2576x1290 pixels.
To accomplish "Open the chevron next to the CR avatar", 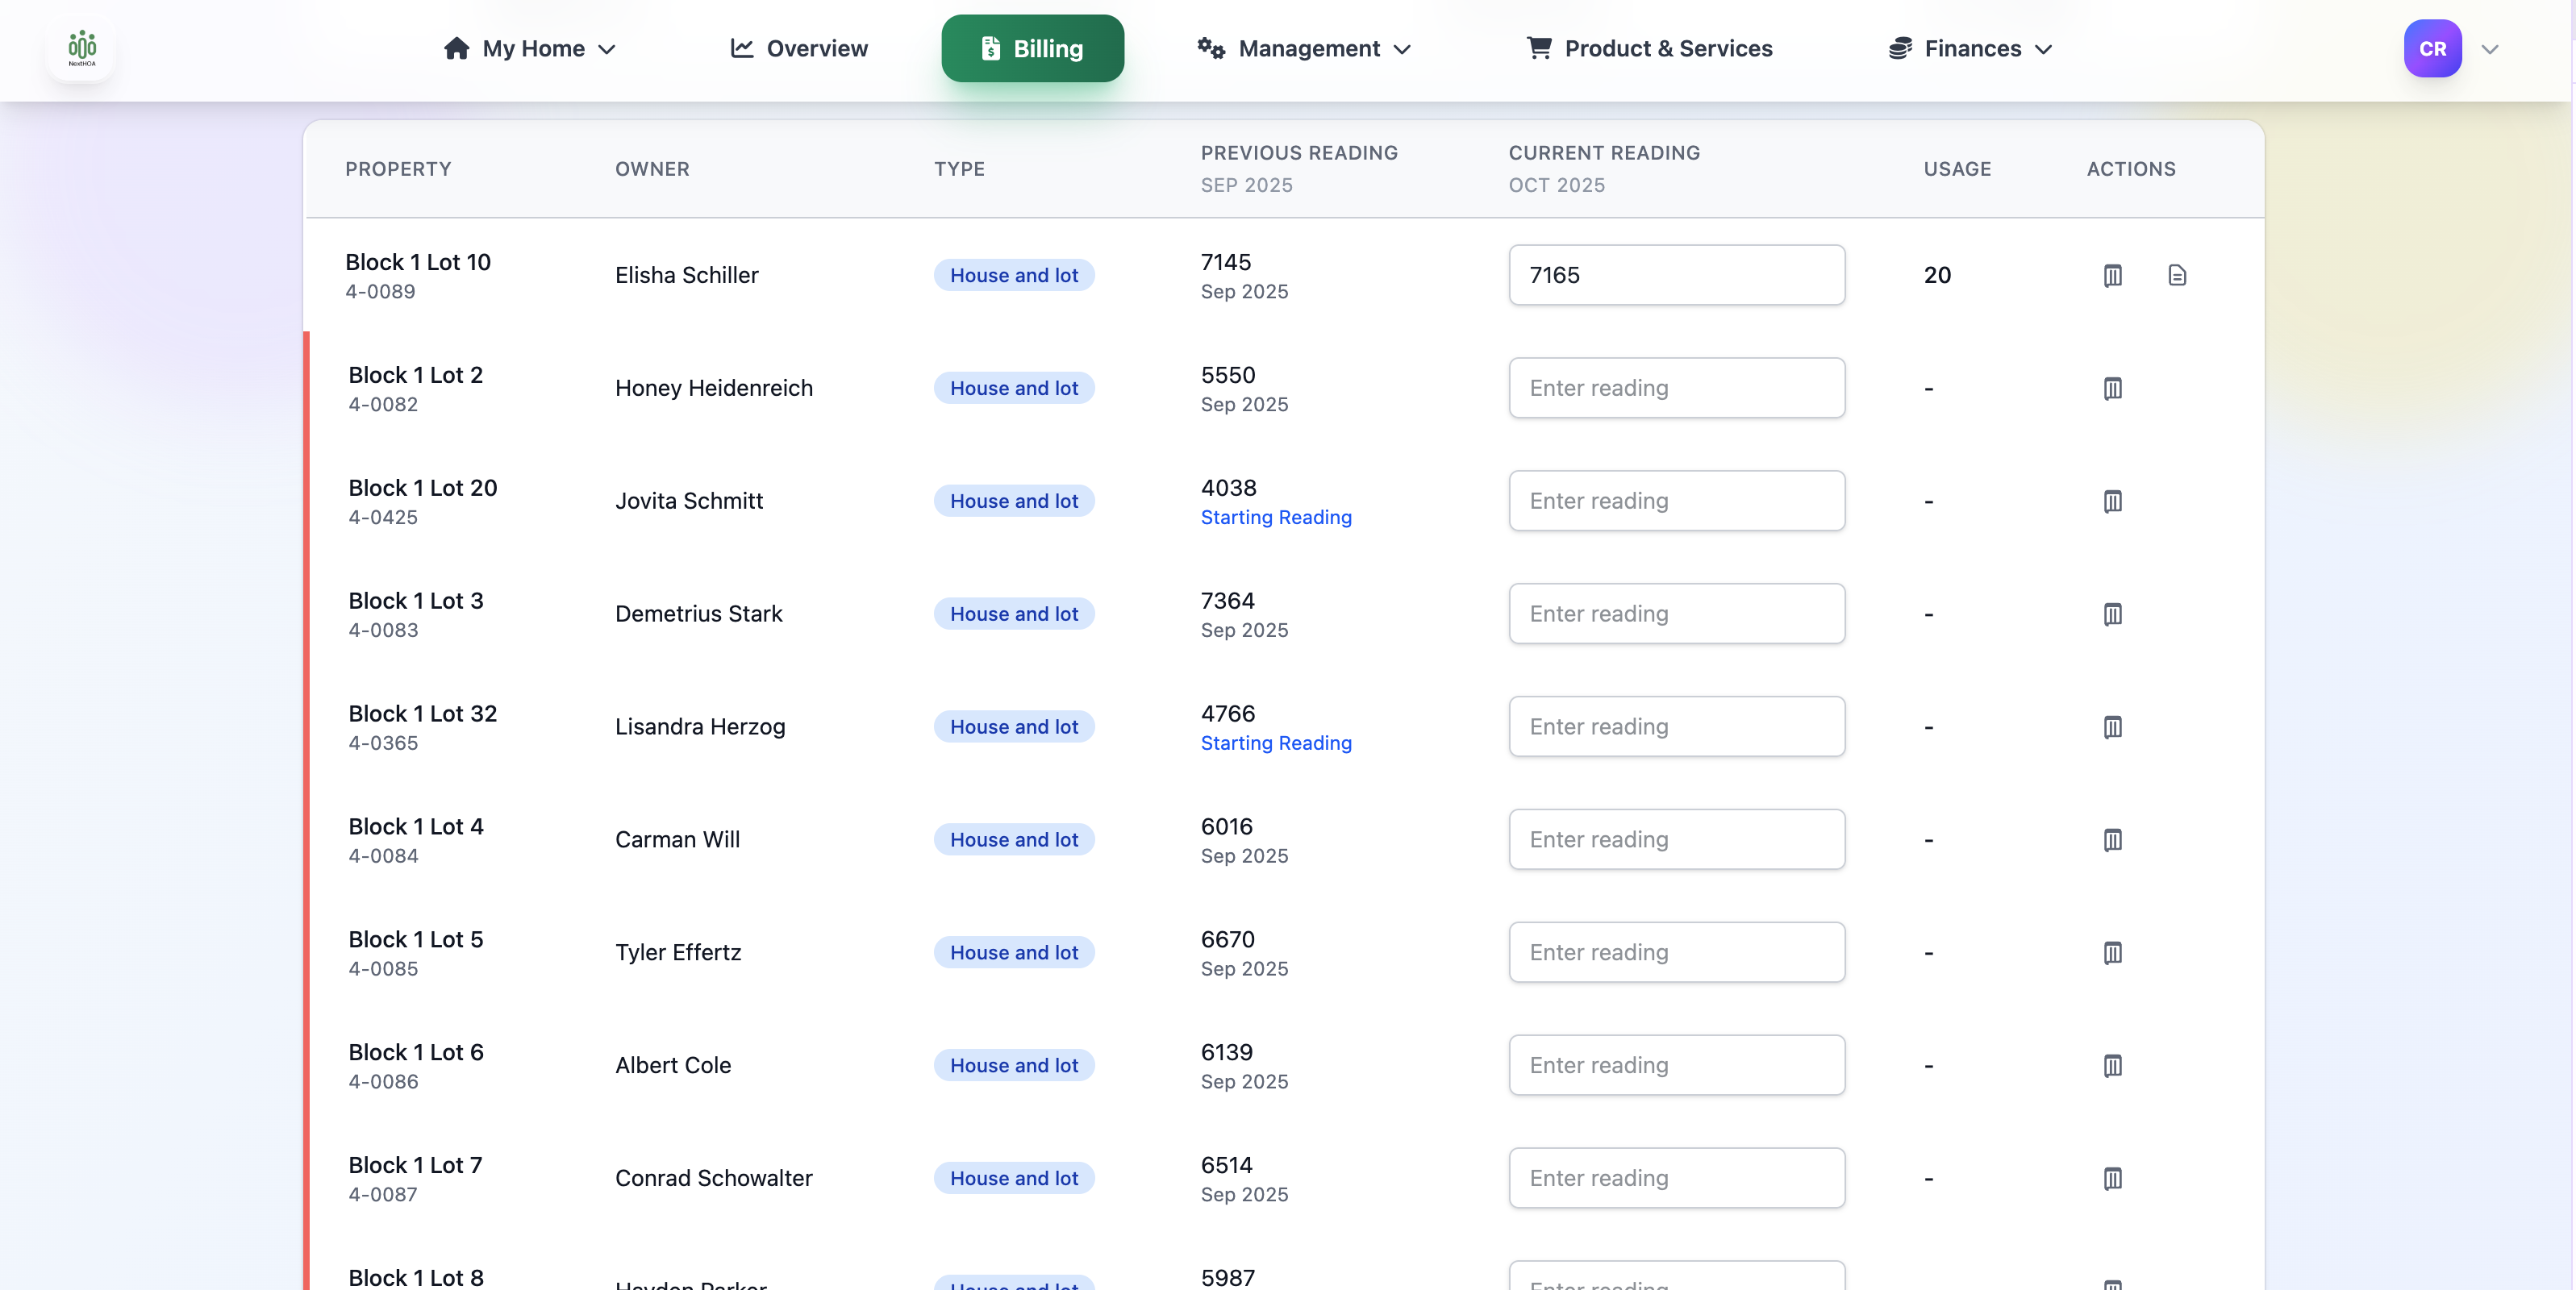I will tap(2490, 49).
